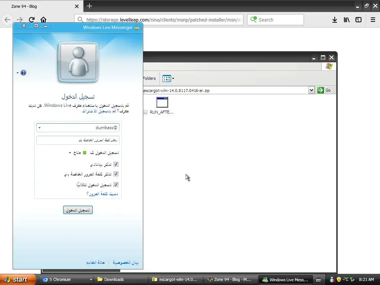
Task: Expand the Chromium taskbar group arrow
Action: [x=91, y=280]
